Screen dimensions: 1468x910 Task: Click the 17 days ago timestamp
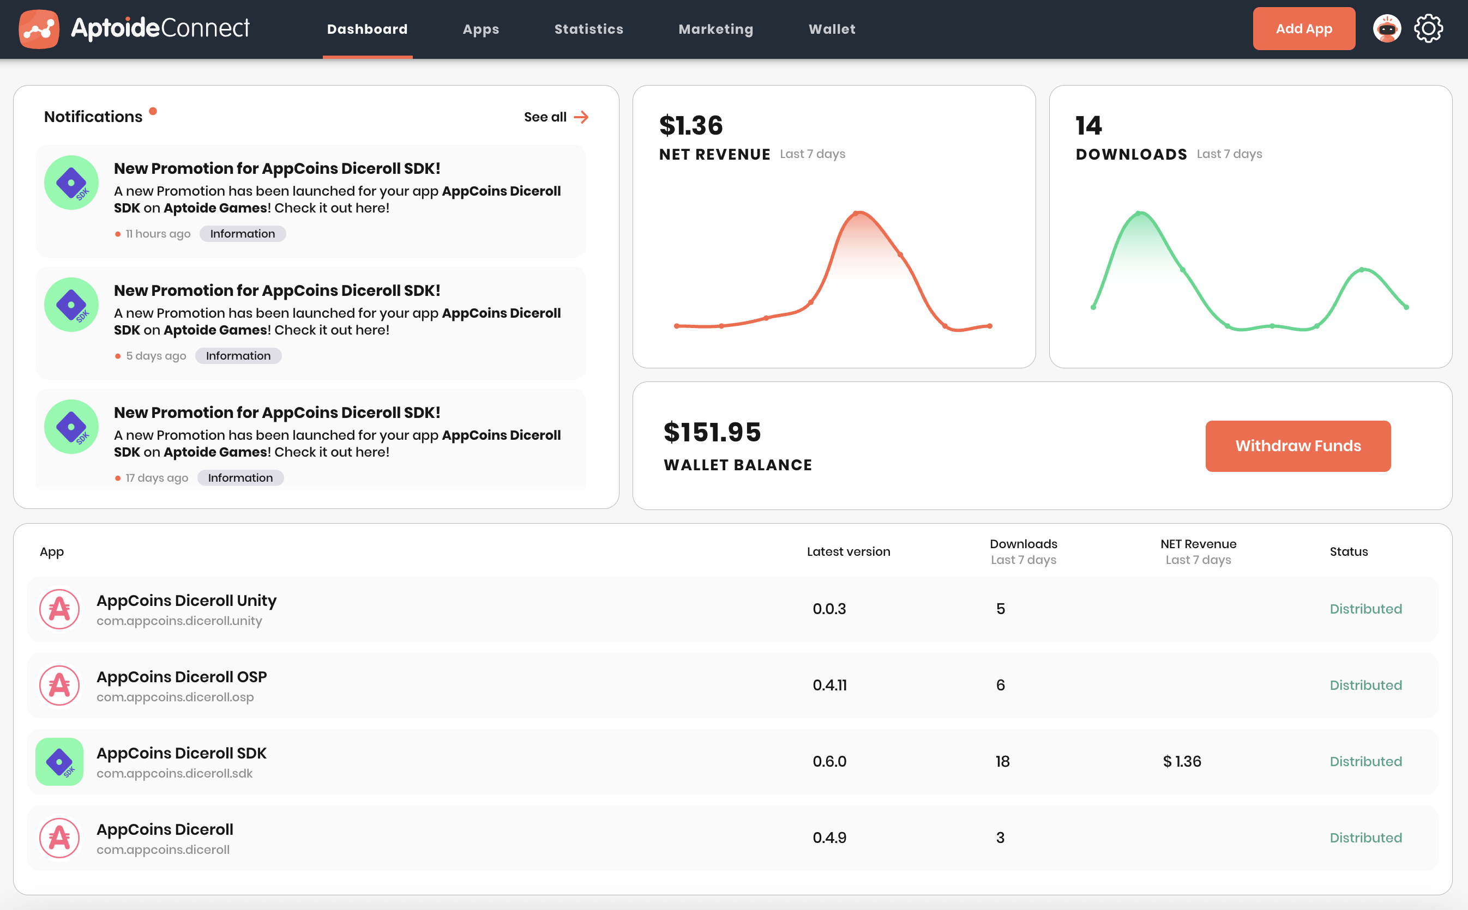pos(157,478)
